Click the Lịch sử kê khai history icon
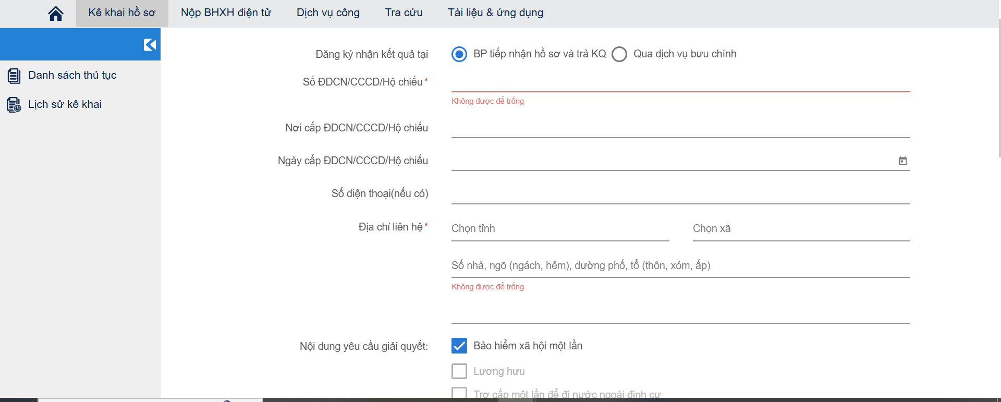This screenshot has height=402, width=1001. coord(14,105)
